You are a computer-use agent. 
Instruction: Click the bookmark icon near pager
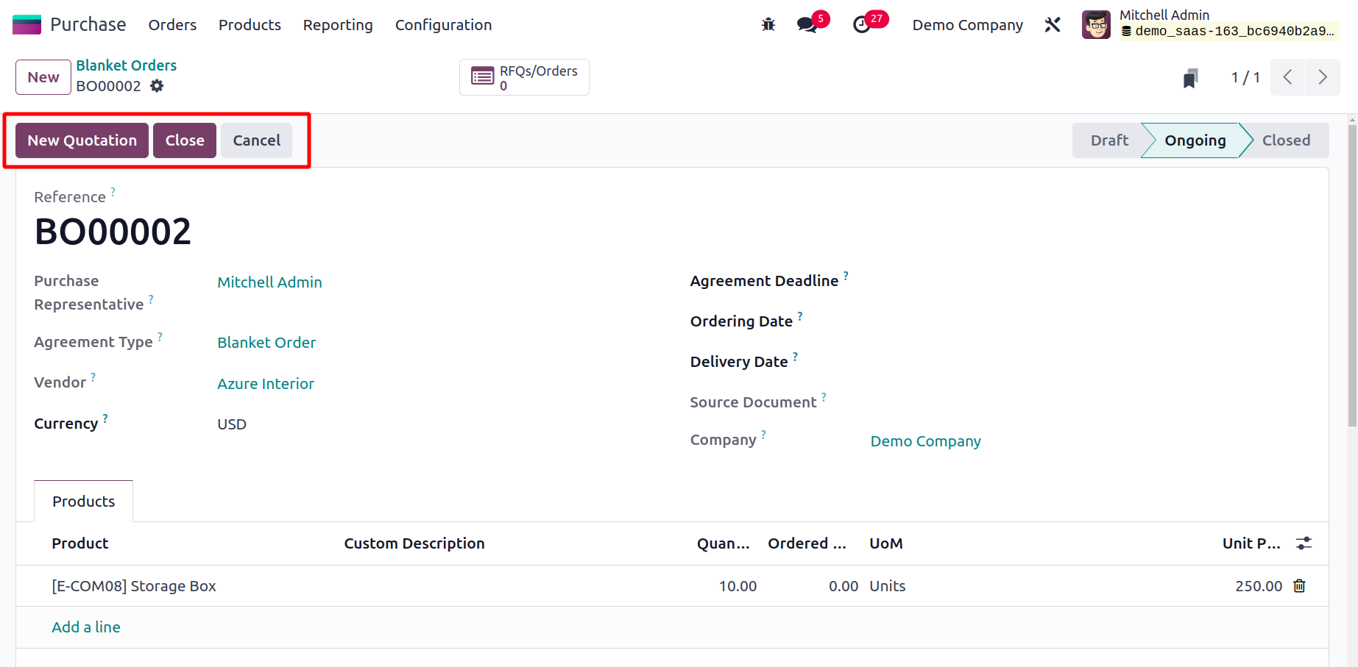coord(1190,78)
